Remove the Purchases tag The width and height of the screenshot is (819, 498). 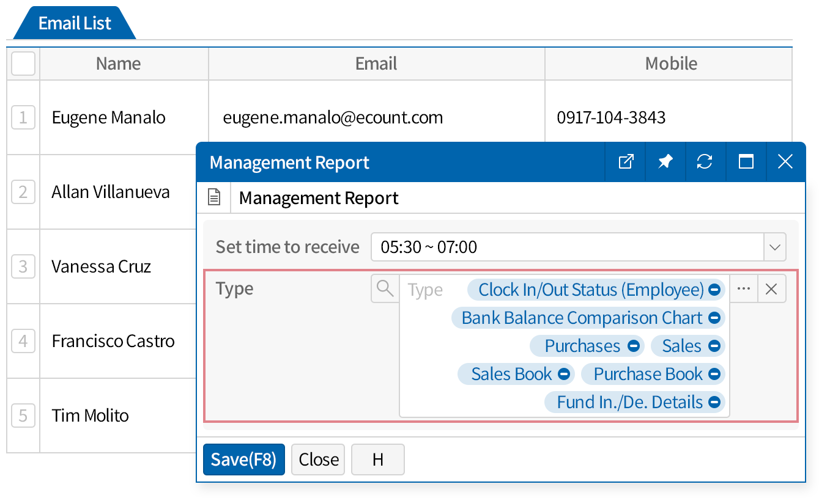[634, 346]
